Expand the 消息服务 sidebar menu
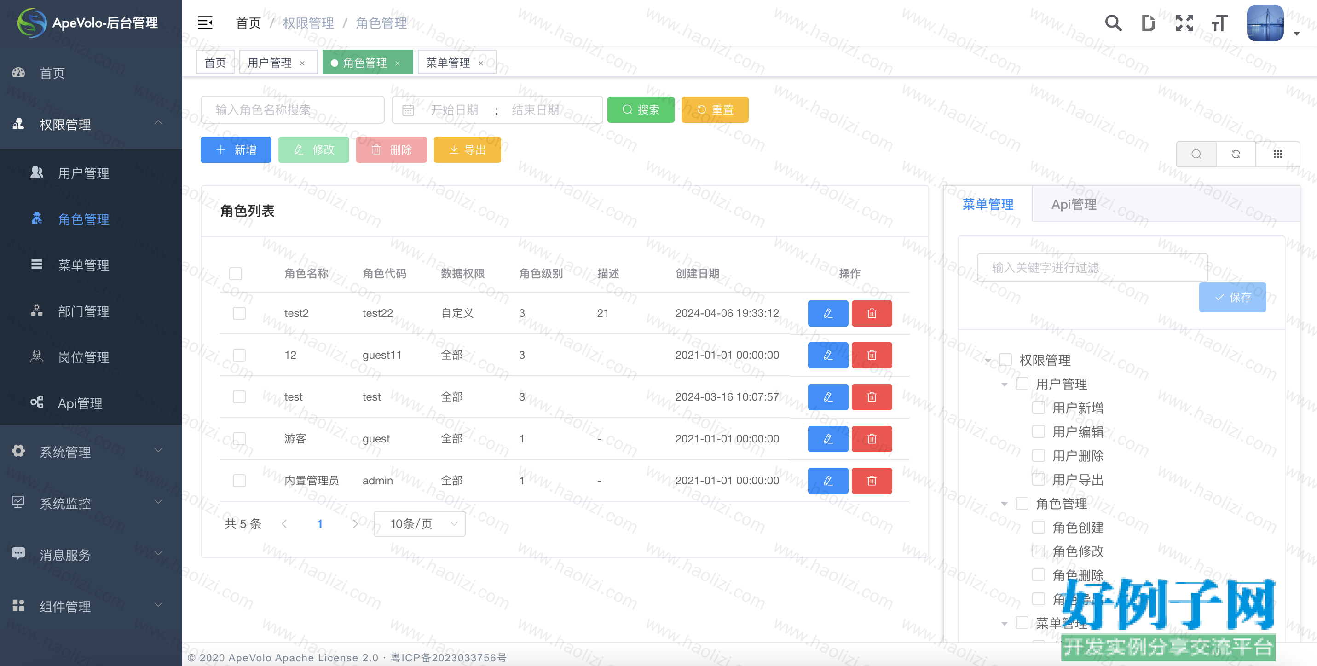Screen dimensions: 1317x666 point(91,555)
